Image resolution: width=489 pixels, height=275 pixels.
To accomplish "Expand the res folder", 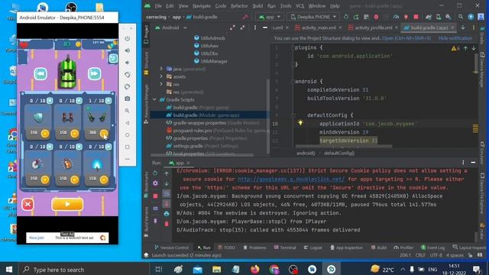I will 161,84.
